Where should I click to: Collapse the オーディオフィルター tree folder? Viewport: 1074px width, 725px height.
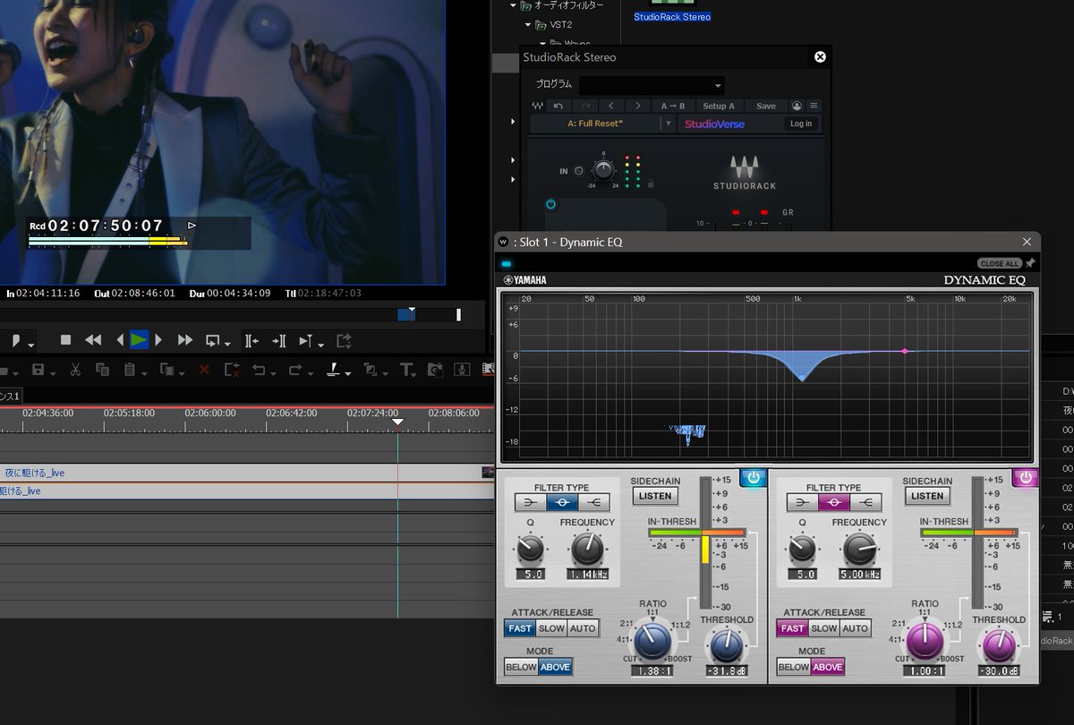[514, 5]
